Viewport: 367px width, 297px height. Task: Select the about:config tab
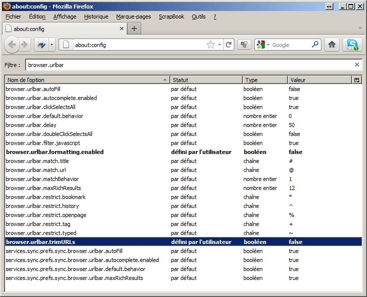65,28
